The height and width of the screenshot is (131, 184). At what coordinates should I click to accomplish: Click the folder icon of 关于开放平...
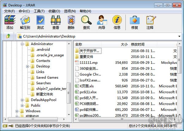coord(77,51)
